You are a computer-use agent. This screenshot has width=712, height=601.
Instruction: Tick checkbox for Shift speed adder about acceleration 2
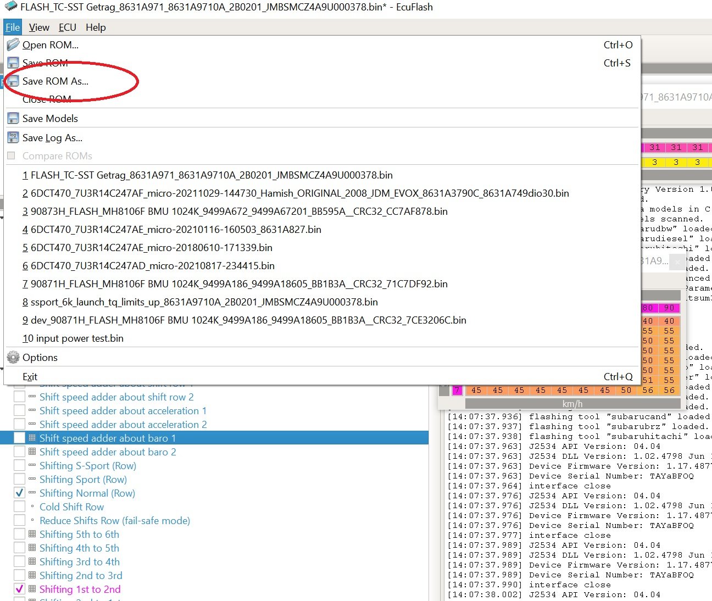coord(19,424)
